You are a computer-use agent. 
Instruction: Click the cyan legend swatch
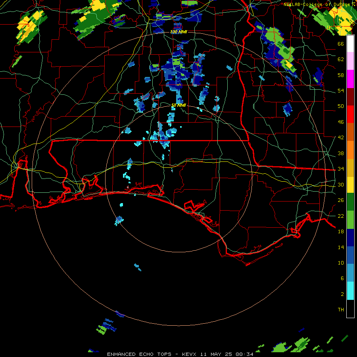click(x=350, y=291)
